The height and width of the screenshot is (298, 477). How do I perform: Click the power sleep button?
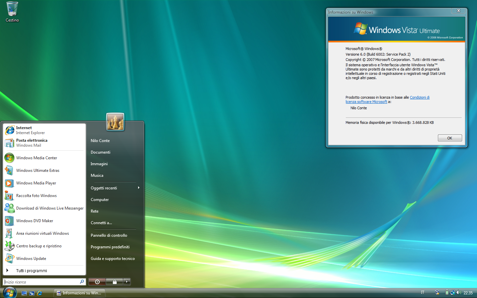[97, 282]
